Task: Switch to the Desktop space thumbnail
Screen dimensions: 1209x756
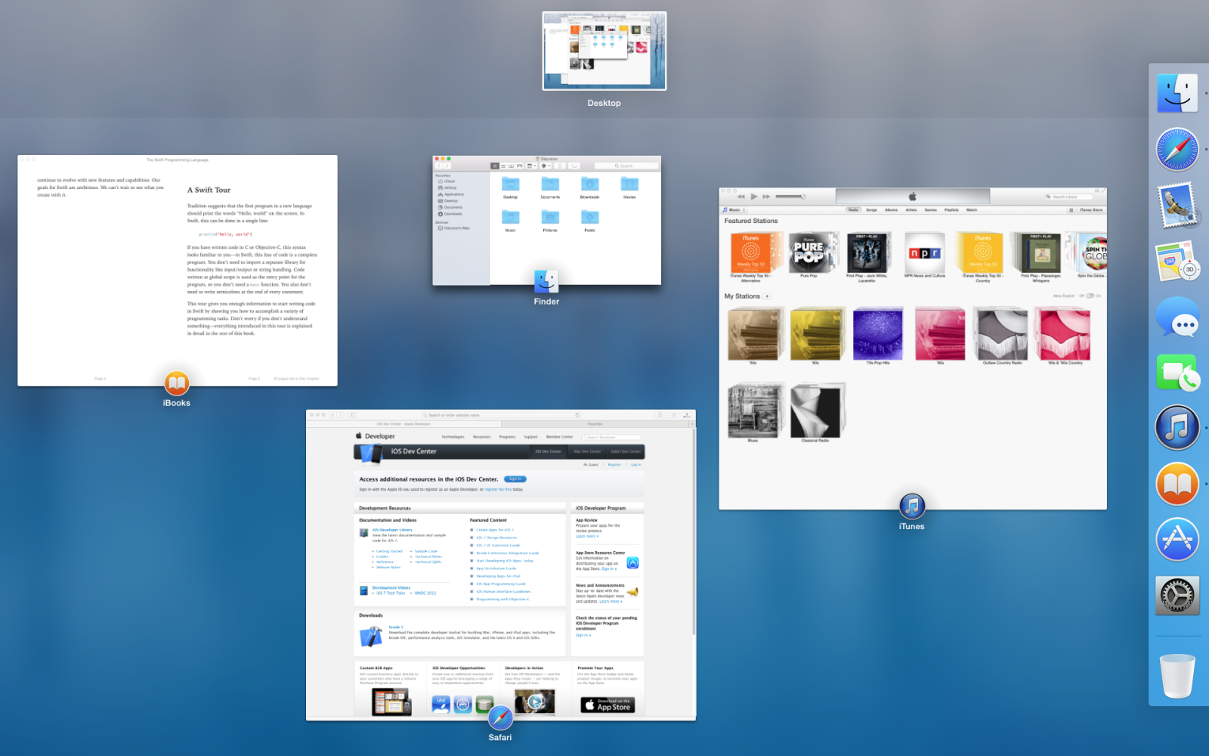Action: tap(604, 51)
